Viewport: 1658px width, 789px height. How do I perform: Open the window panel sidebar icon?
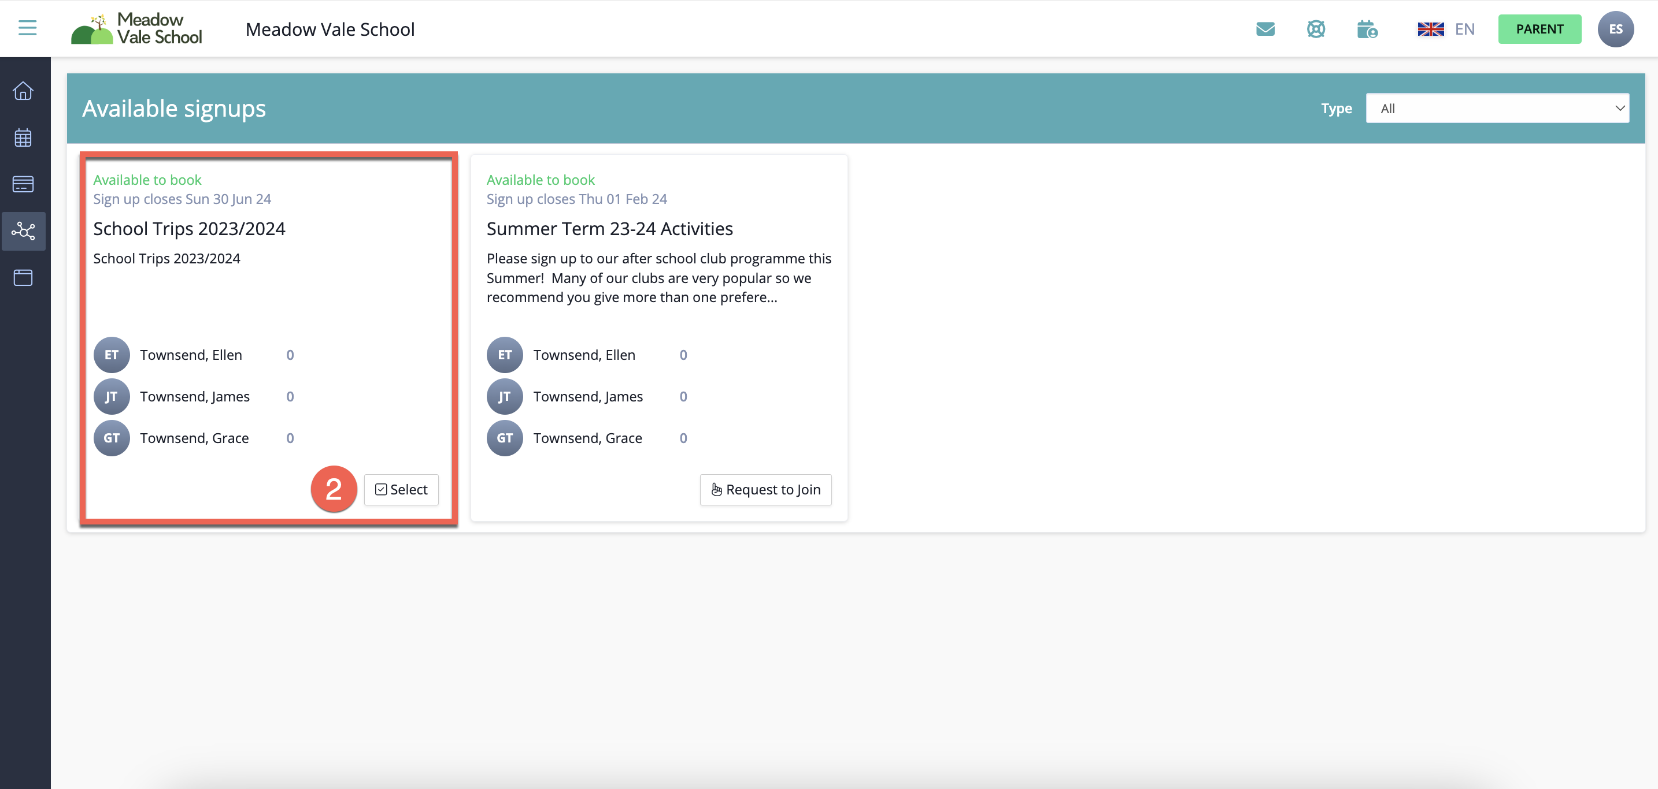(x=23, y=278)
